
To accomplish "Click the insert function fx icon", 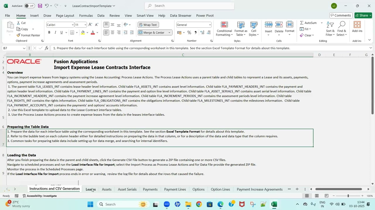I will click(47, 48).
